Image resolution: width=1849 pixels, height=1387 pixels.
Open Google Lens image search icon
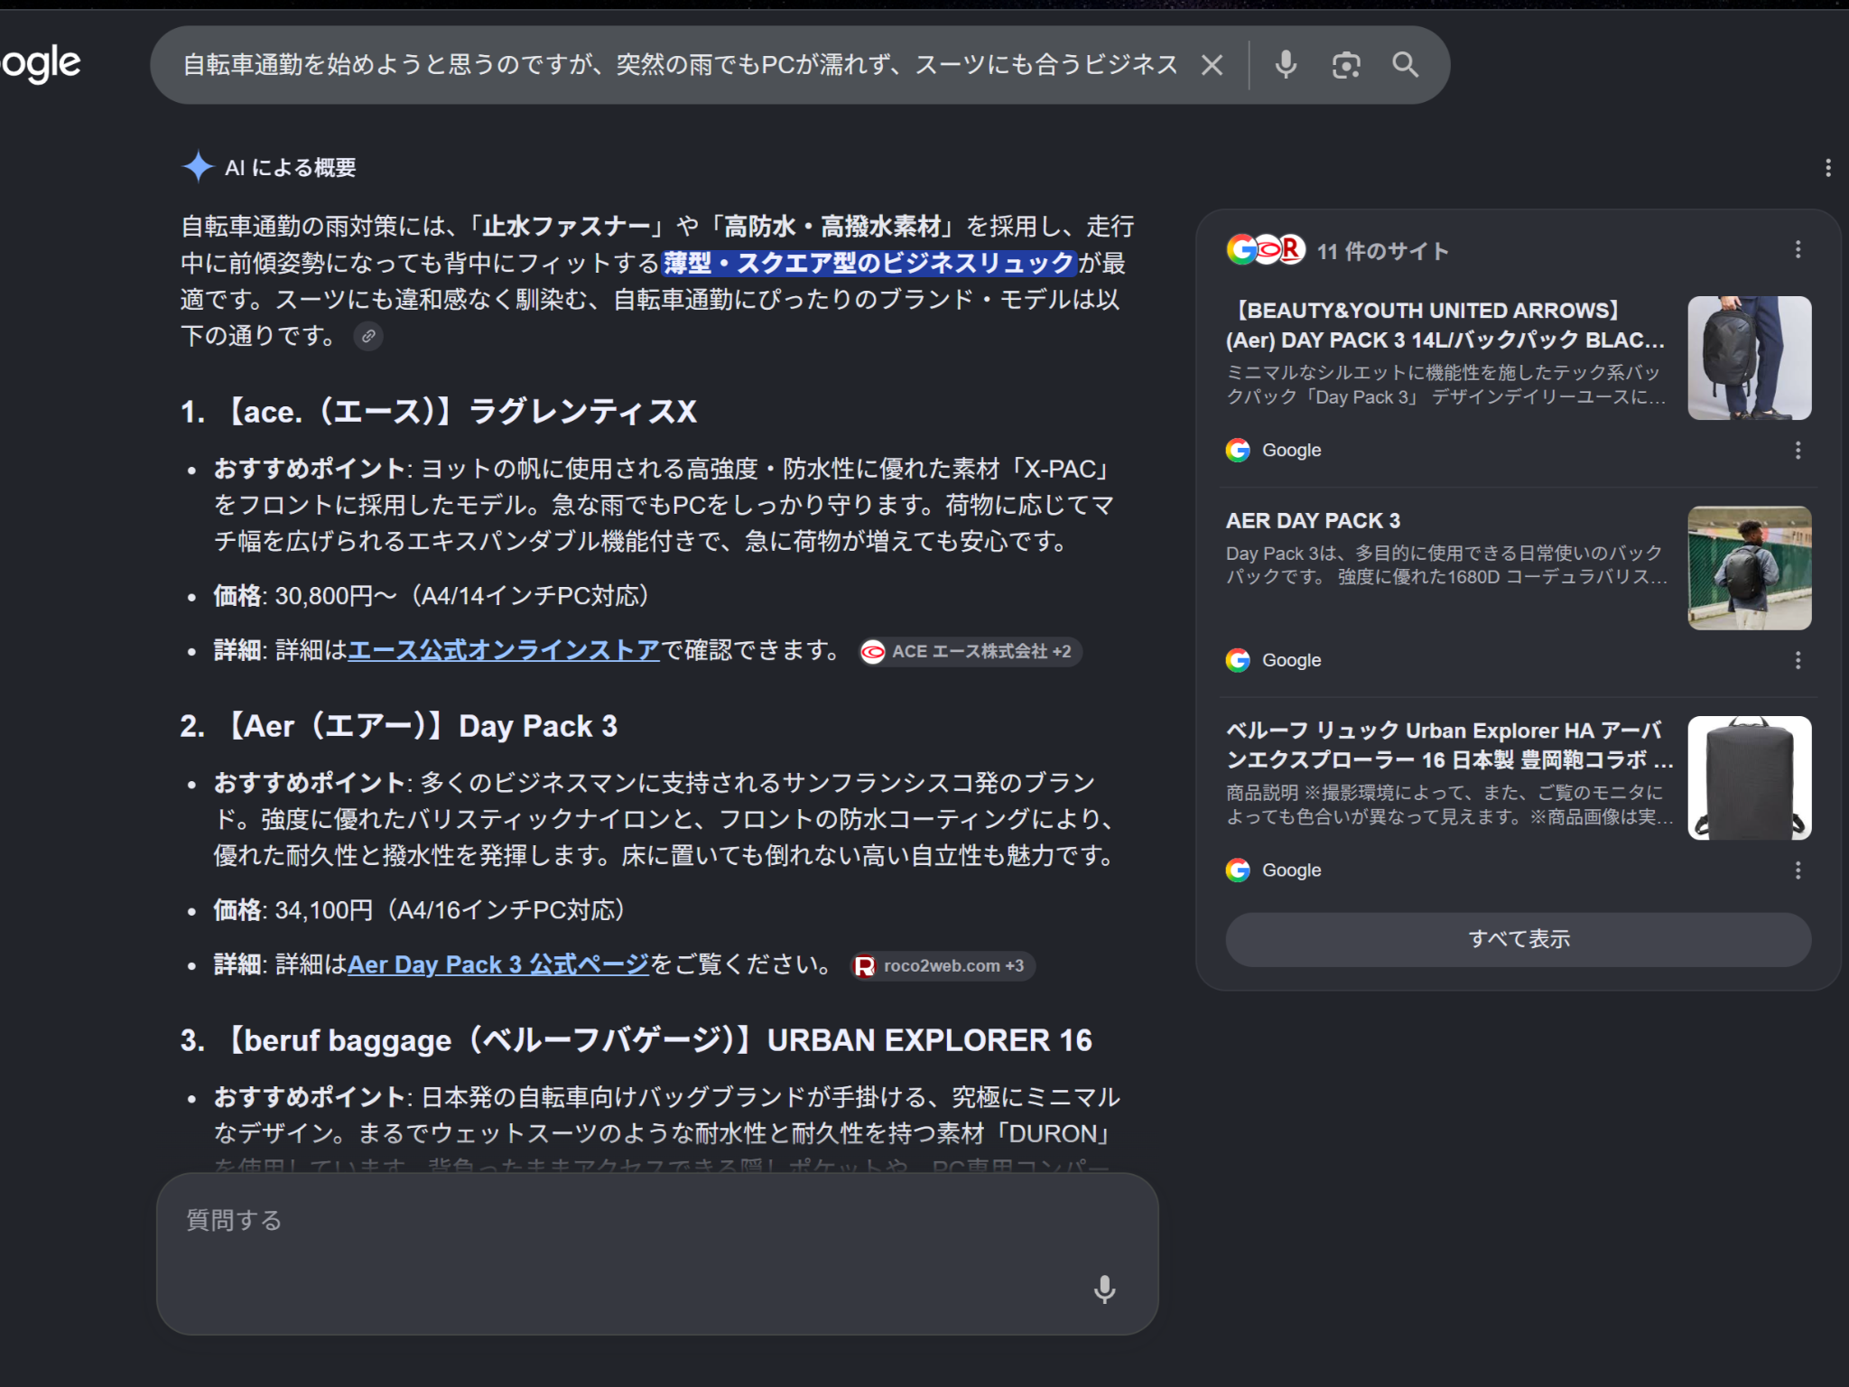coord(1346,65)
